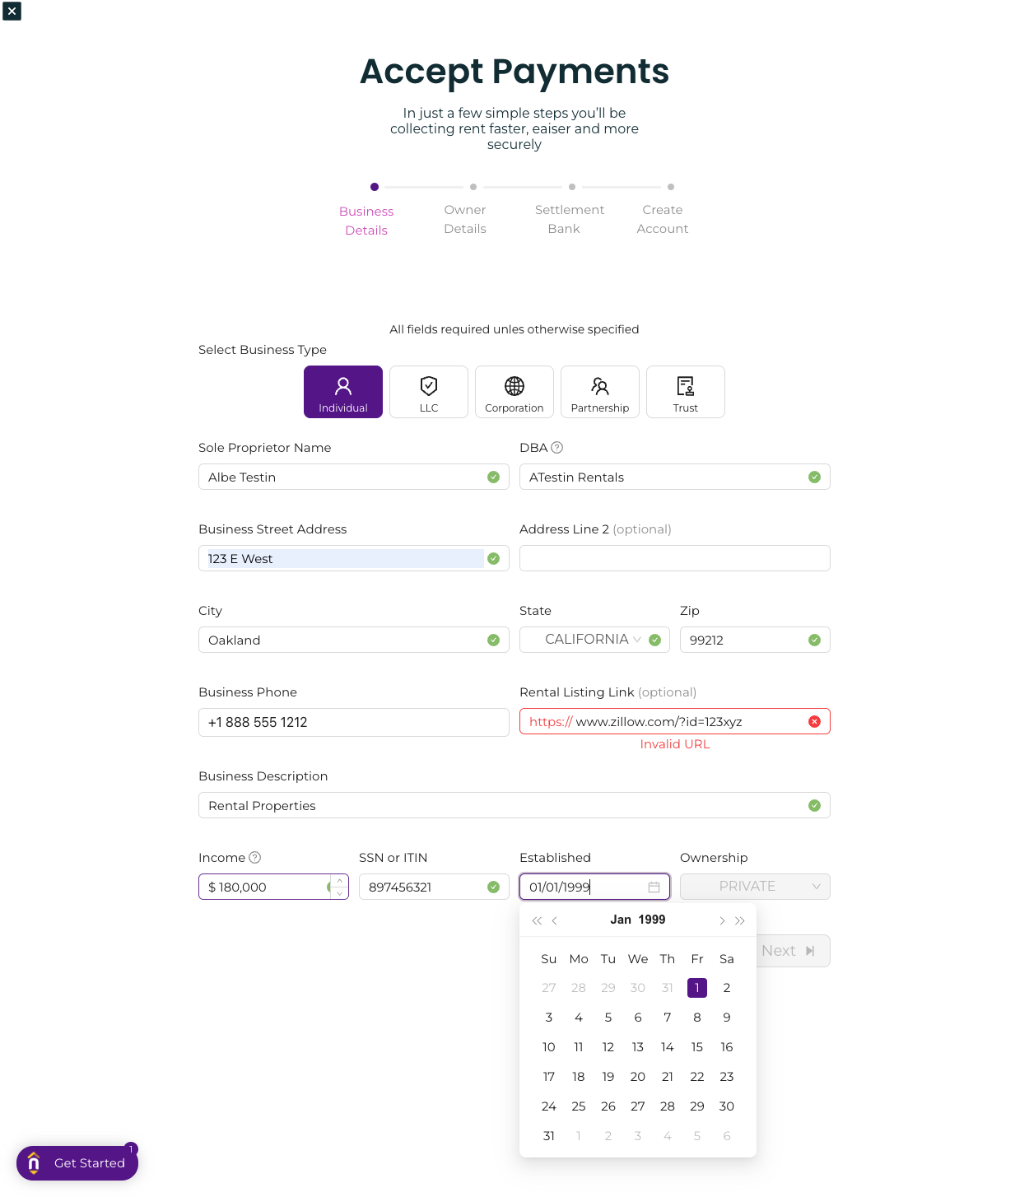Open the State dropdown showing California
Viewport: 1029px width, 1197px height.
click(594, 640)
